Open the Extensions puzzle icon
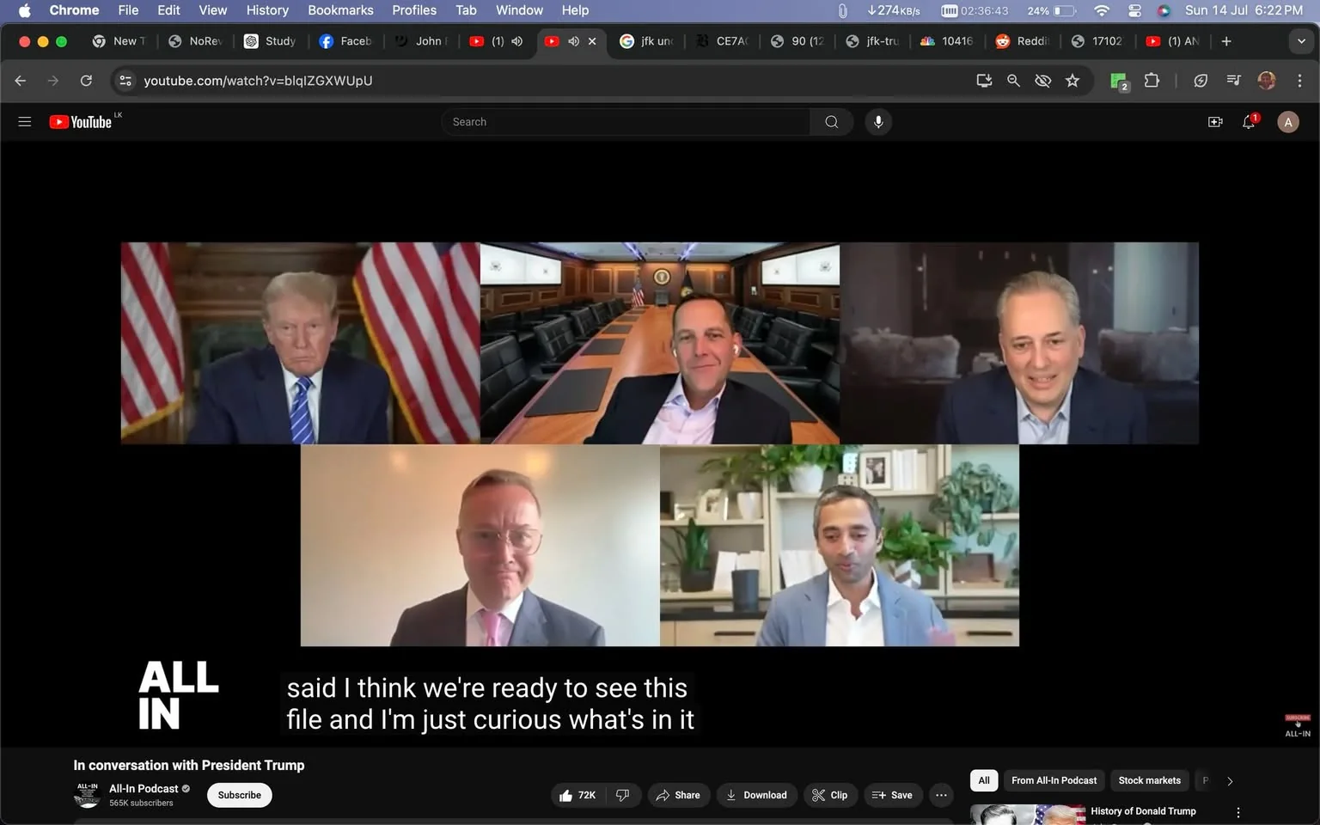Viewport: 1320px width, 825px height. pos(1152,80)
